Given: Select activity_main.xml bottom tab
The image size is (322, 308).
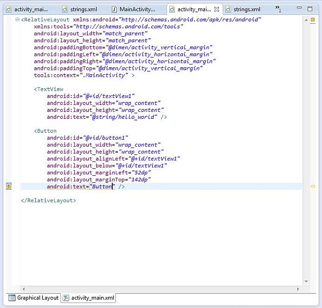Looking at the screenshot, I should 88,298.
